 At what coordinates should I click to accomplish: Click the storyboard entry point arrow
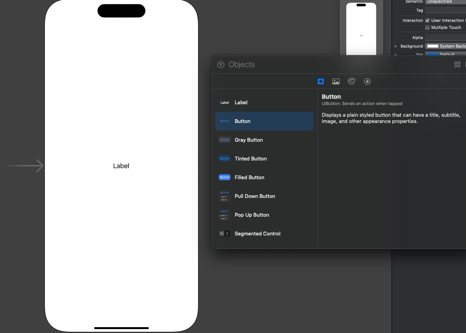[x=25, y=166]
